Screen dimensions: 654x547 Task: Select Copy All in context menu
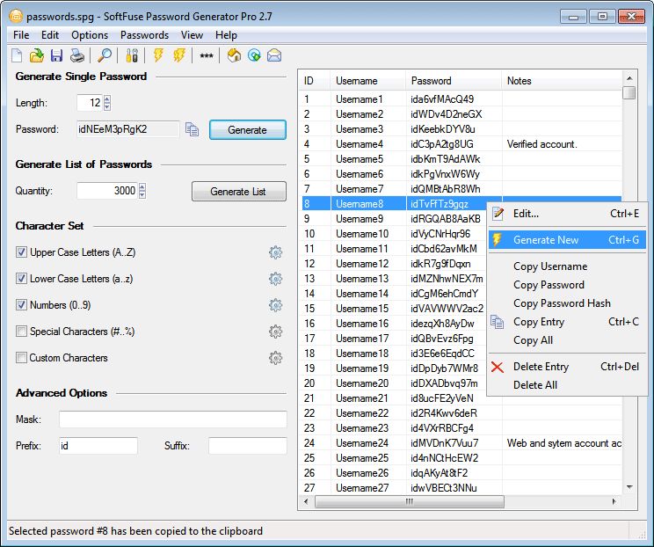[567, 340]
